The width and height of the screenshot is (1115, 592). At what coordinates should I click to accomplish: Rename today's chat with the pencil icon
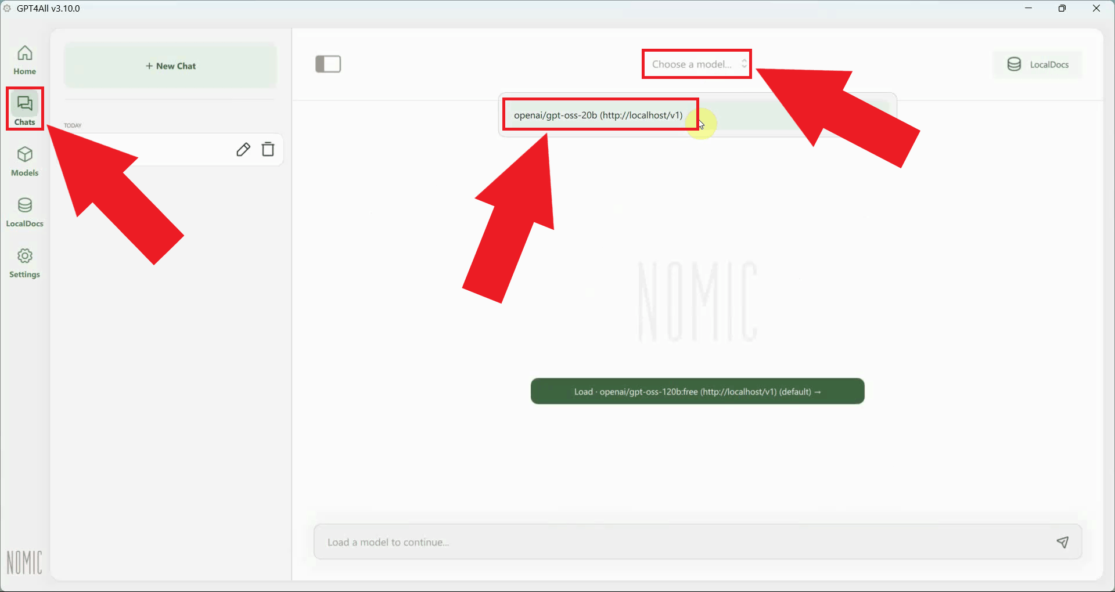click(243, 149)
